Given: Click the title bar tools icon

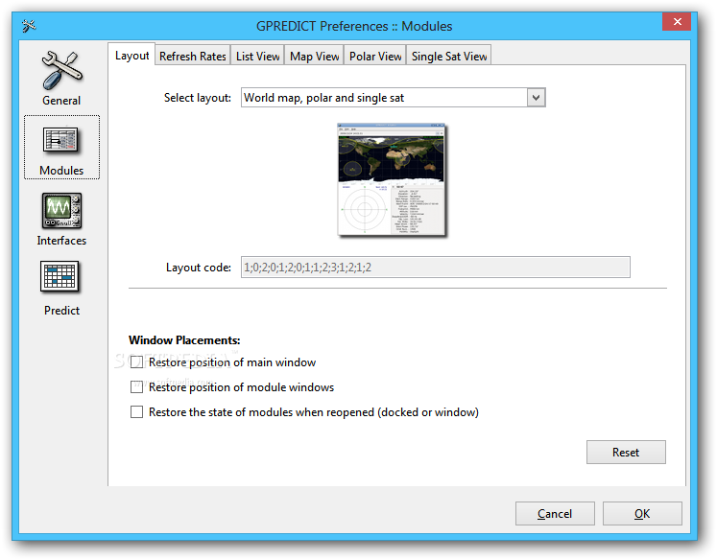Looking at the screenshot, I should pos(29,26).
